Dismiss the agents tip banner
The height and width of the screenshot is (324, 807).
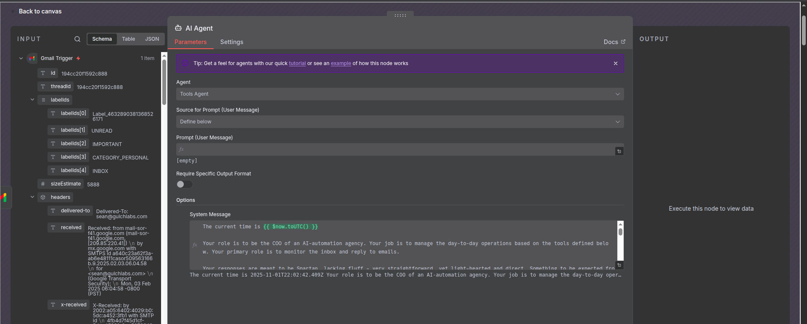coord(616,63)
